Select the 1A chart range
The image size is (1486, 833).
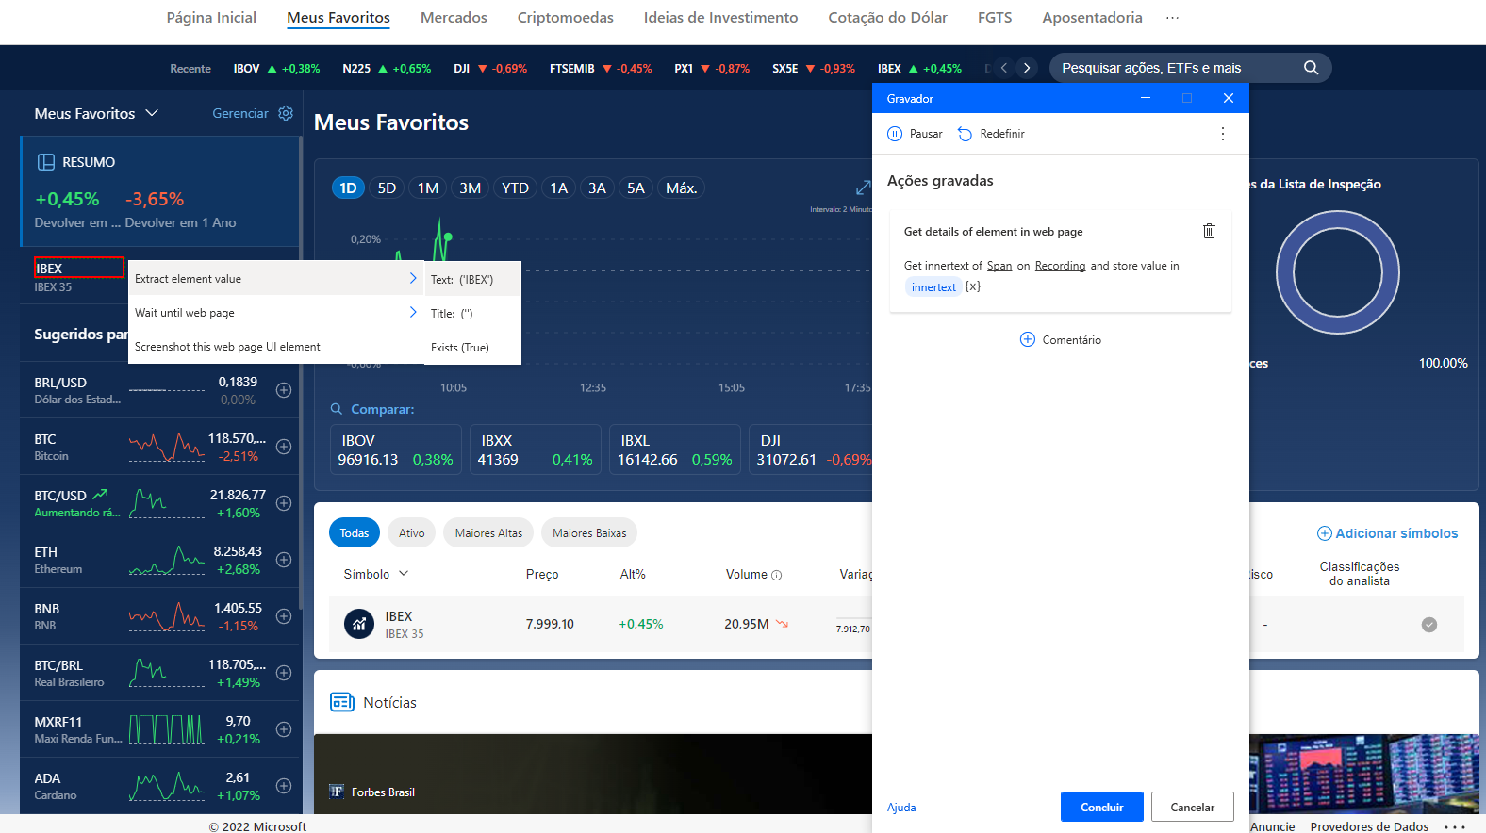coord(559,188)
